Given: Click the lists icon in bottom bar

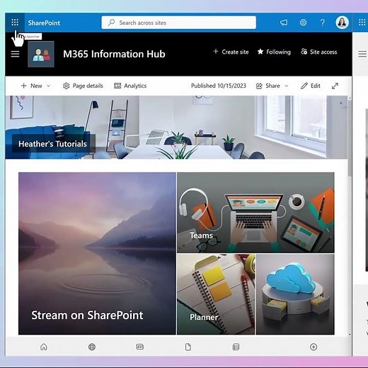Looking at the screenshot, I should pos(236,347).
